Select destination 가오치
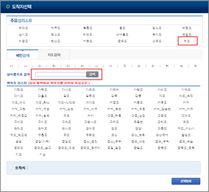The width and height of the screenshot is (209, 192). coord(114,90)
